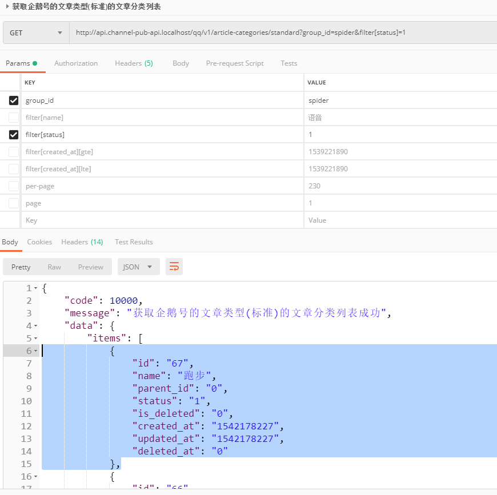The height and width of the screenshot is (495, 497).
Task: Fold the items array at line 5
Action: (36, 339)
